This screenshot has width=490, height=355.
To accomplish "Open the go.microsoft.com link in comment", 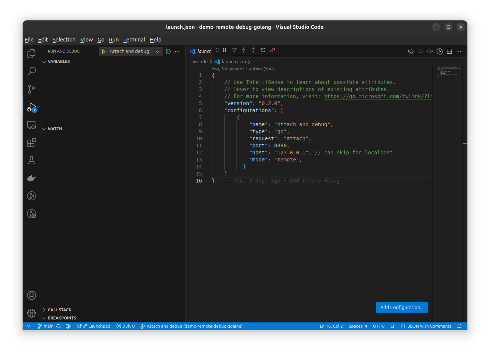I will coord(378,96).
